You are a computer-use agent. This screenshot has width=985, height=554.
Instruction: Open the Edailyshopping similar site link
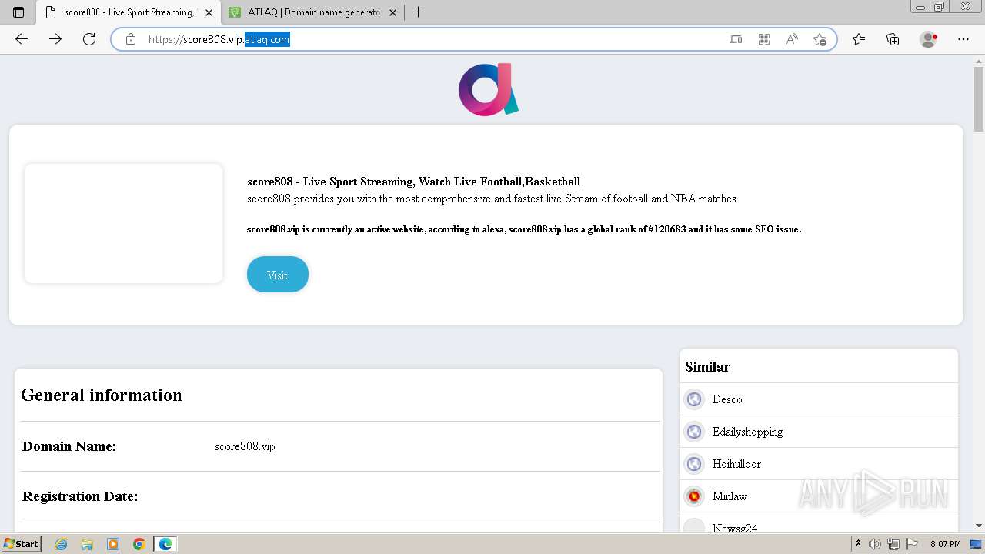click(747, 432)
